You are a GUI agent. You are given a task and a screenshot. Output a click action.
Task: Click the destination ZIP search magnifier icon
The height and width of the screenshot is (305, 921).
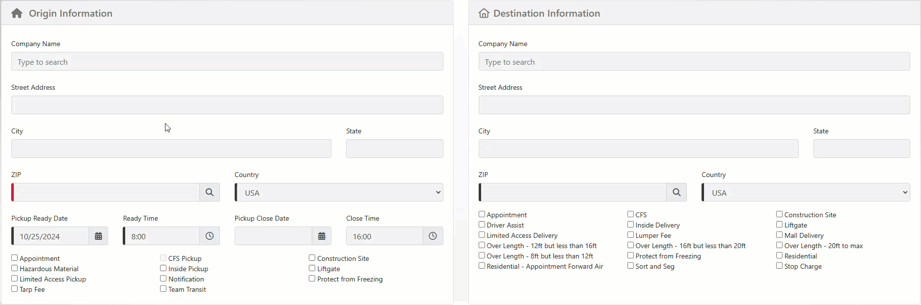point(677,192)
